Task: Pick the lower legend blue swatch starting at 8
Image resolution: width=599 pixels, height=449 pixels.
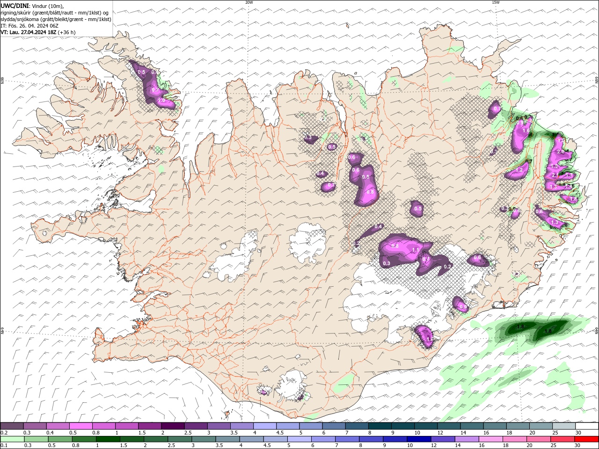Action: (x=371, y=439)
